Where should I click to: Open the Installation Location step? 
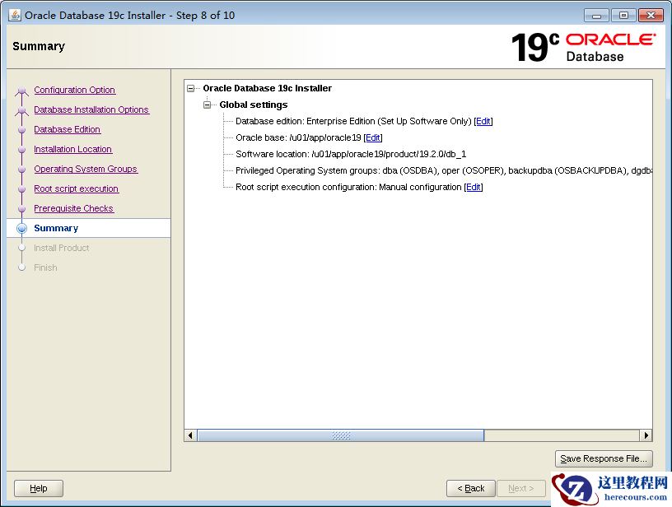pyautogui.click(x=72, y=149)
